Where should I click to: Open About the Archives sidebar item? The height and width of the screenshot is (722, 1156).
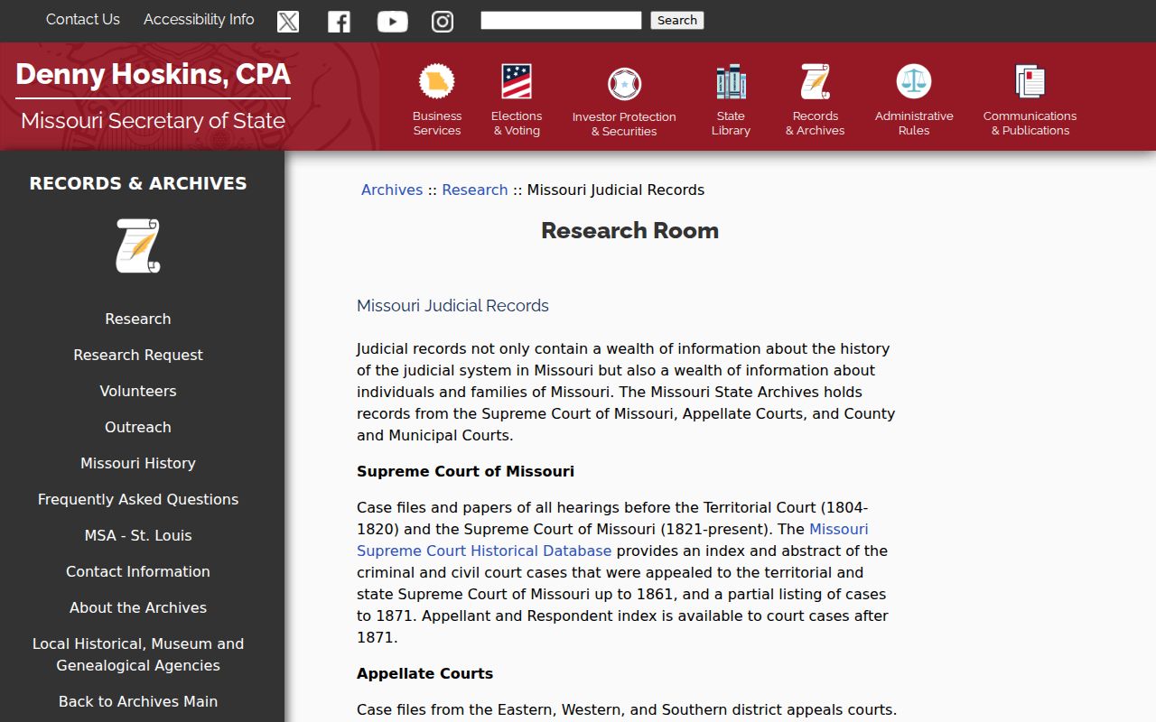pos(138,607)
